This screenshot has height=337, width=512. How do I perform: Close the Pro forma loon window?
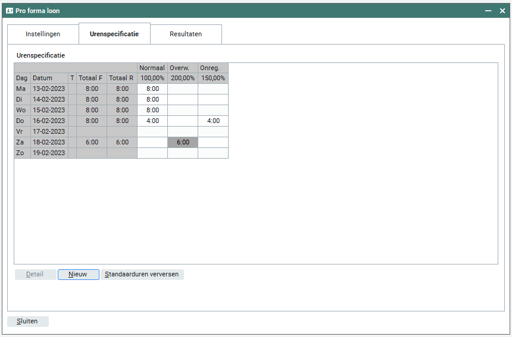tap(502, 11)
